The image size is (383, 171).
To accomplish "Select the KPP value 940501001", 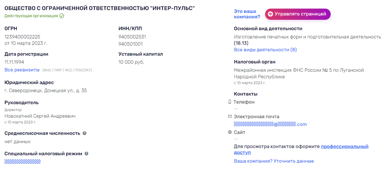I will (131, 44).
